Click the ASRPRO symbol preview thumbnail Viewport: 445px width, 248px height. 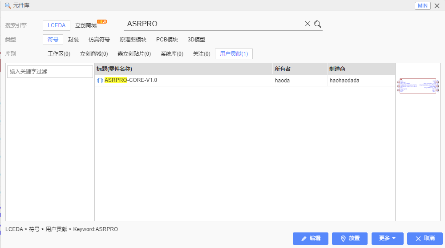(x=418, y=86)
